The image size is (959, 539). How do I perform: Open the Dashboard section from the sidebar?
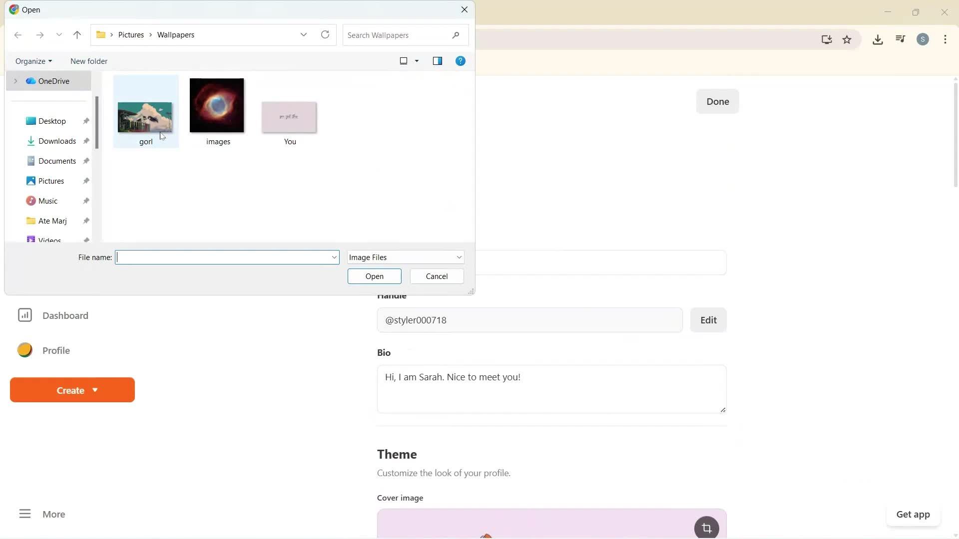[x=64, y=315]
